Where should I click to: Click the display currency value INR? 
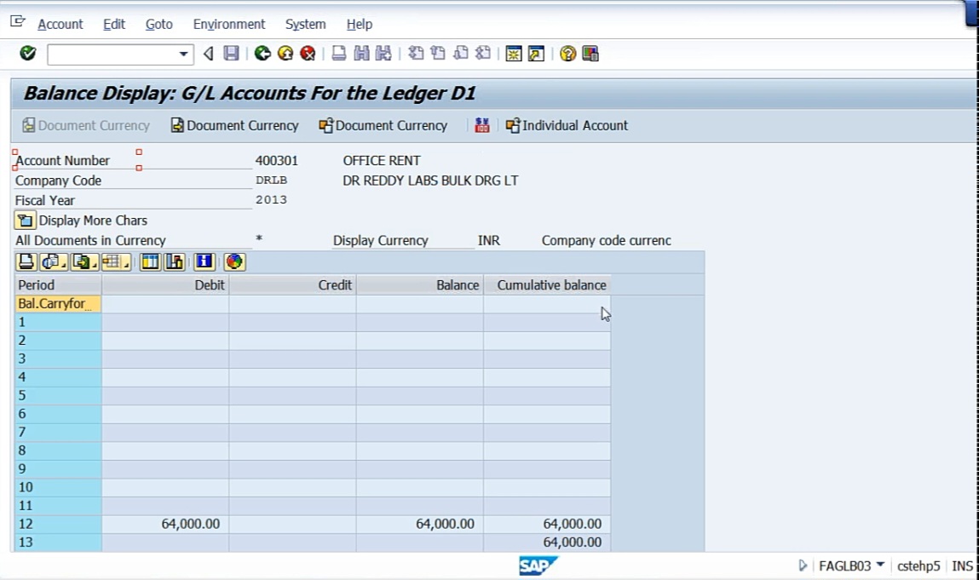pos(489,240)
